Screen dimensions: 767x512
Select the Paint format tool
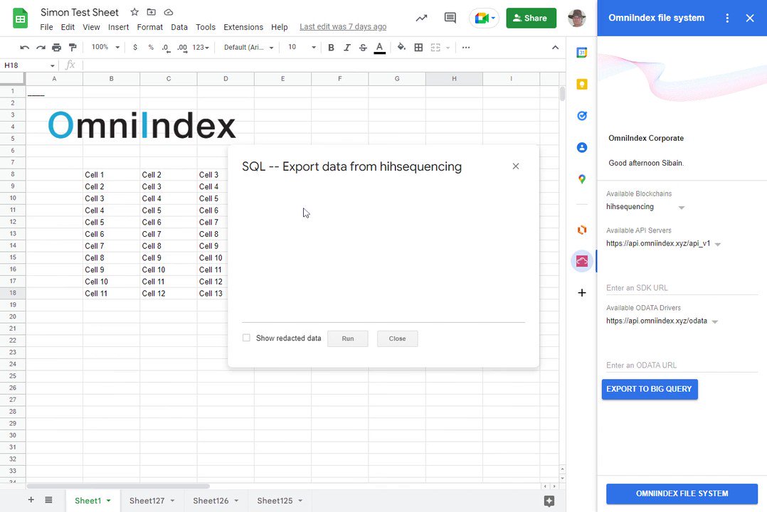pos(73,47)
